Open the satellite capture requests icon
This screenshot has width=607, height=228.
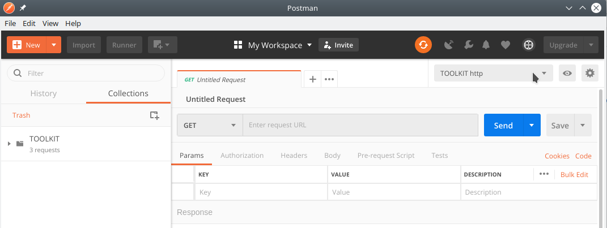click(x=449, y=45)
